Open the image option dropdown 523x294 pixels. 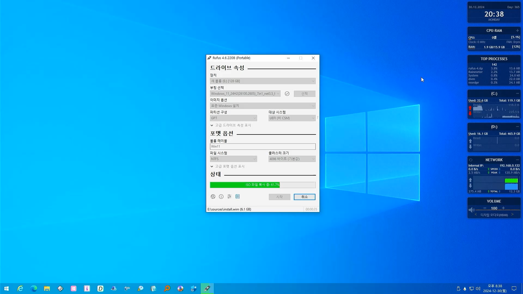coord(263,106)
